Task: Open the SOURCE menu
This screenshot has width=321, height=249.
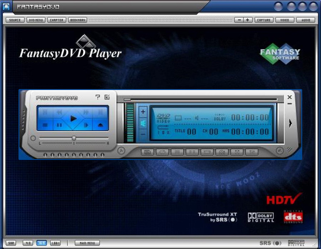Action: (15, 20)
